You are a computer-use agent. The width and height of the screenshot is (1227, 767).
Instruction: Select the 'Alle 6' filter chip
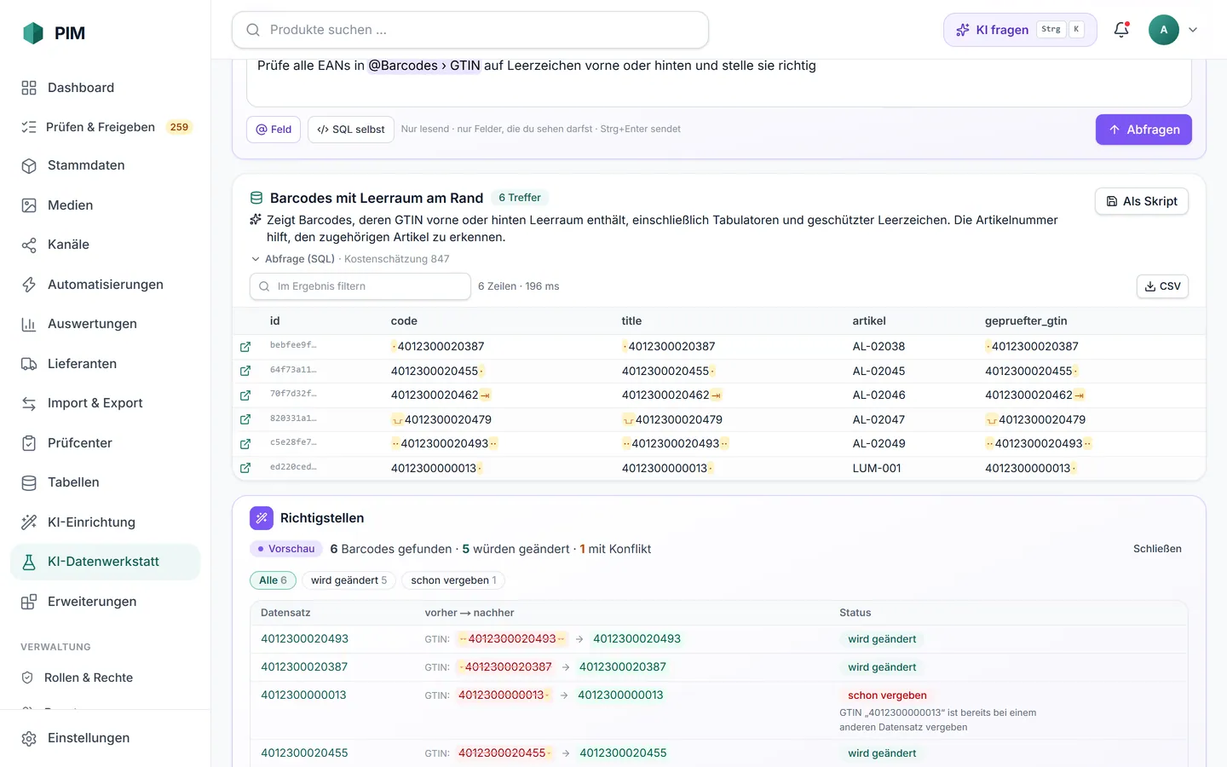point(273,580)
